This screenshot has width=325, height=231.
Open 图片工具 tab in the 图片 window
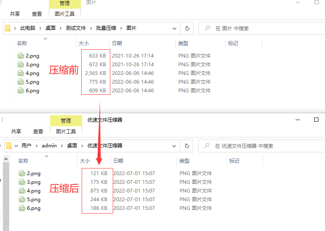[65, 14]
